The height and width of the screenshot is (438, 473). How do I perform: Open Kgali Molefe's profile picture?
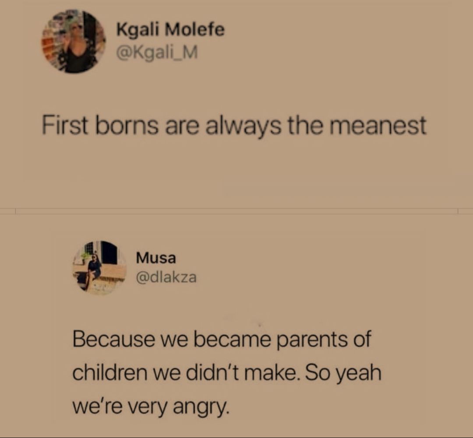click(73, 42)
